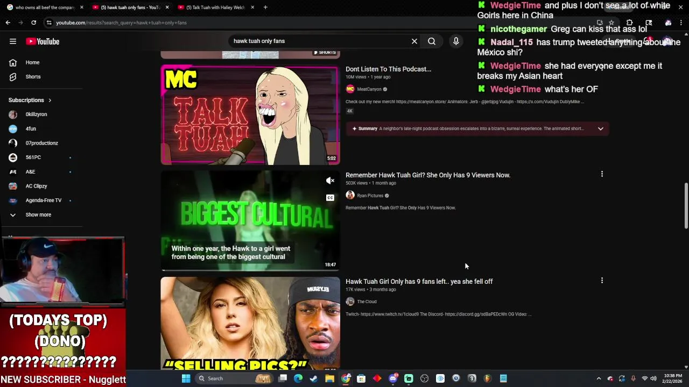
Task: Bookmark this page with the star
Action: coord(611,23)
